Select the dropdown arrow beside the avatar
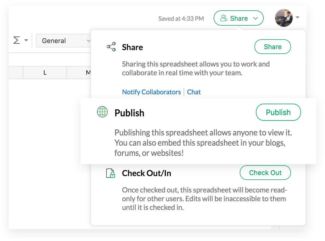Screen dimensions: 325x241 click(x=297, y=18)
